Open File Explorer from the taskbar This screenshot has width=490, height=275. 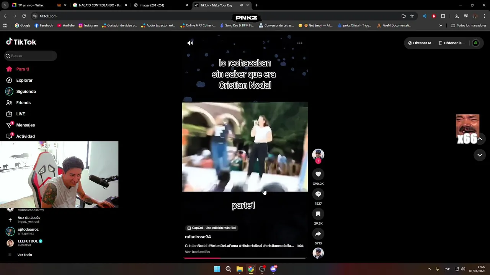[239, 269]
